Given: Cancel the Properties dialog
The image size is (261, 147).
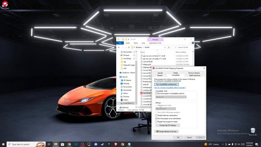Looking at the screenshot, I should [x=189, y=138].
